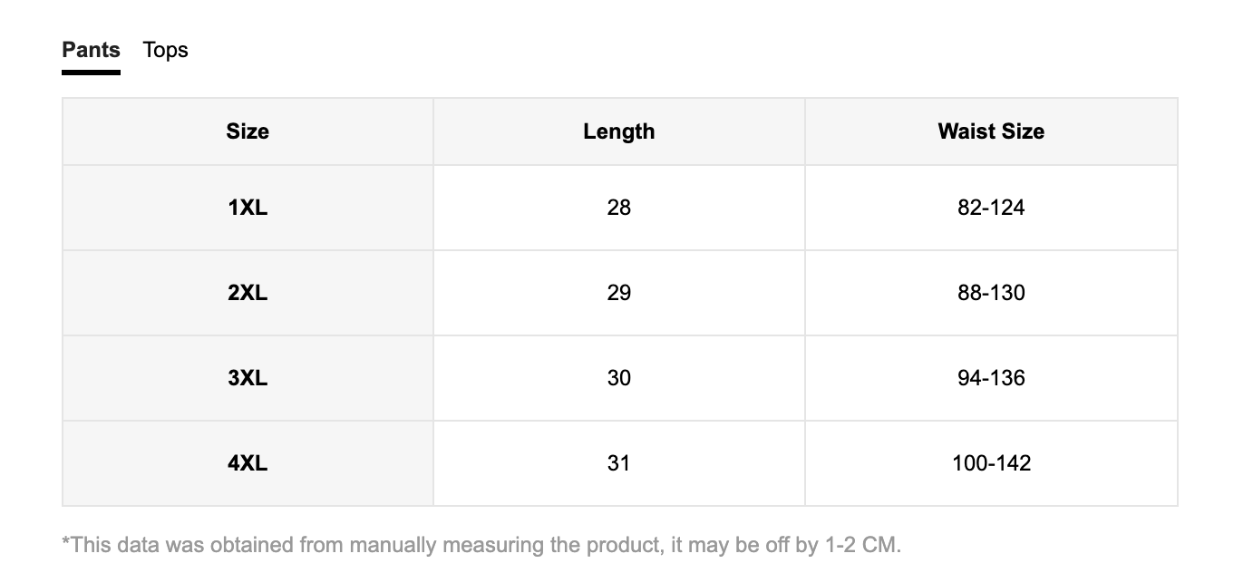Viewport: 1253px width, 573px height.
Task: Select the Pants tab
Action: click(x=91, y=50)
